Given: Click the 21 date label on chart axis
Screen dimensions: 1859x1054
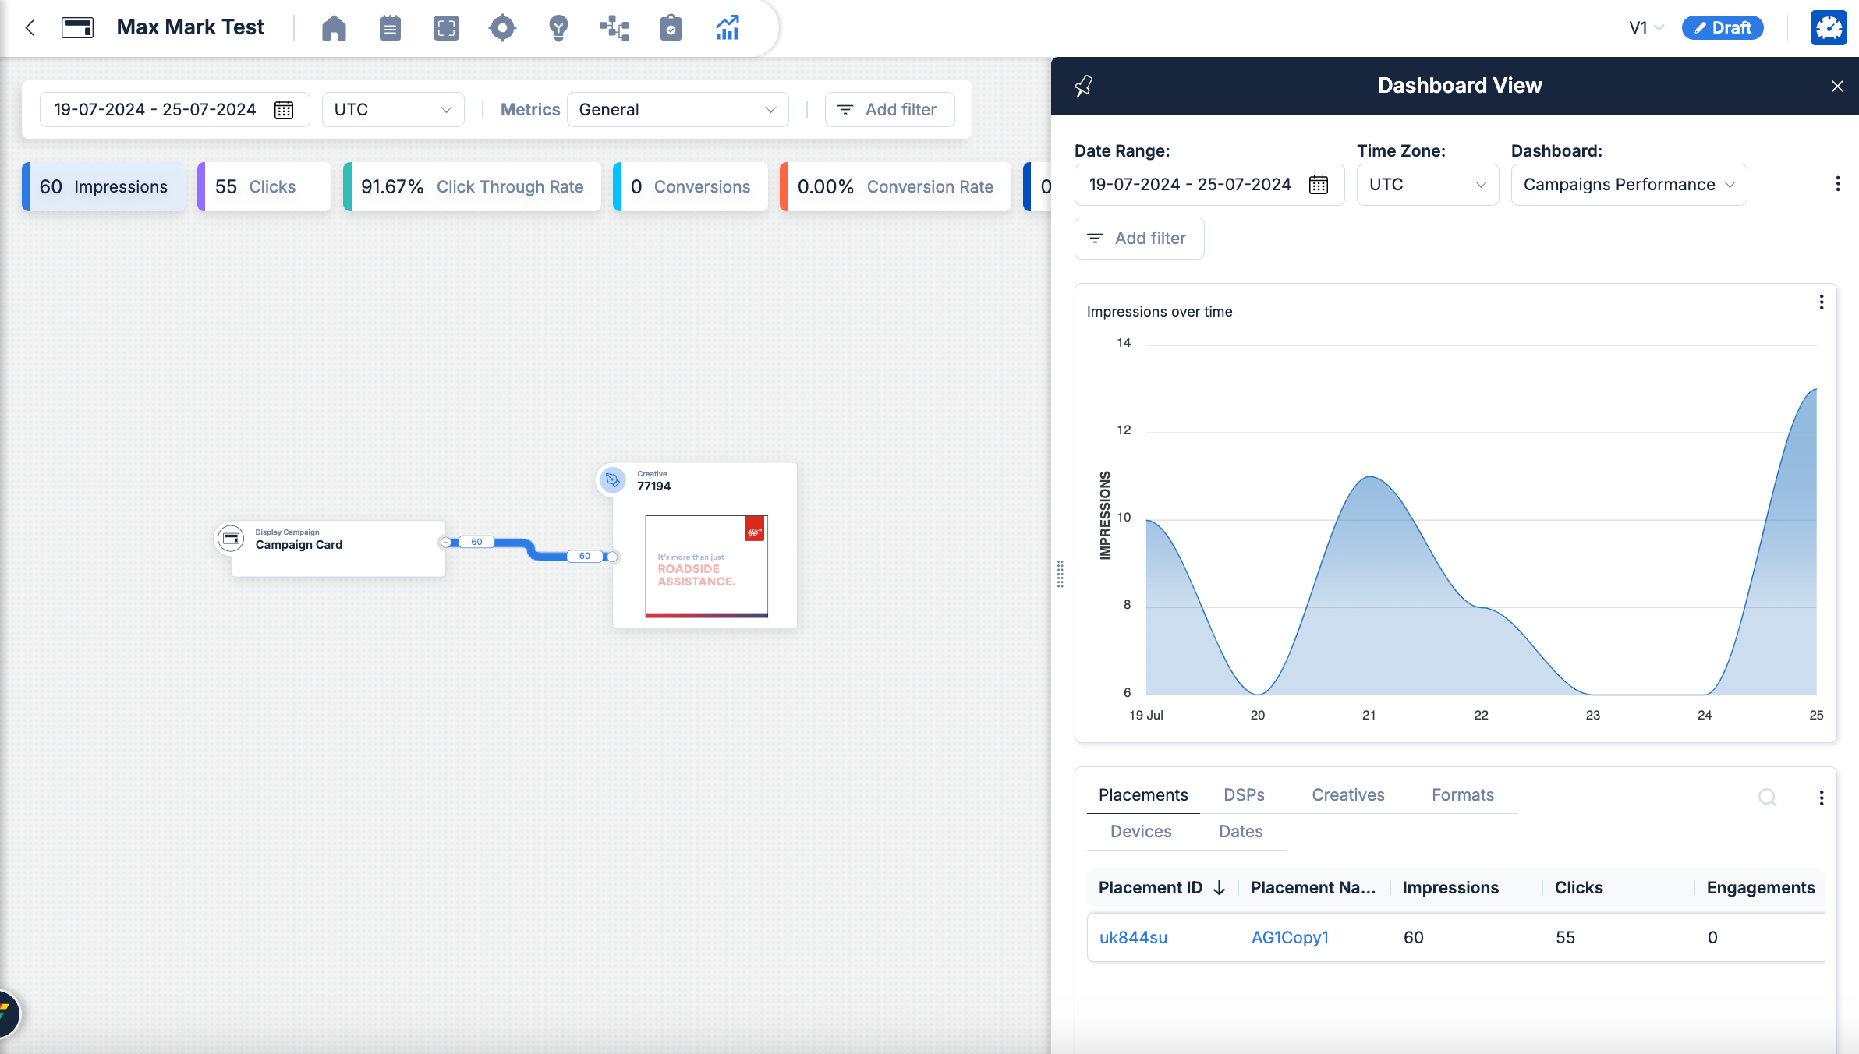Looking at the screenshot, I should click(x=1369, y=715).
